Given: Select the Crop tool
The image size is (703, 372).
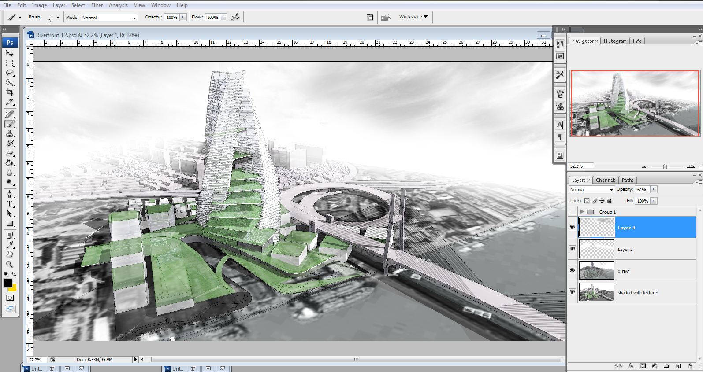Looking at the screenshot, I should click(10, 92).
